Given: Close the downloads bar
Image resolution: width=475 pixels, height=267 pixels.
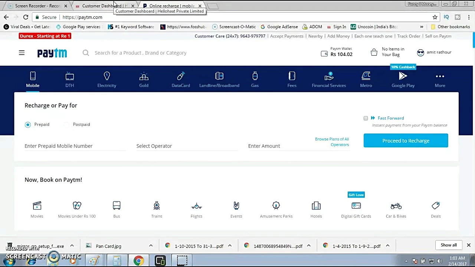Looking at the screenshot, I should coord(469,245).
